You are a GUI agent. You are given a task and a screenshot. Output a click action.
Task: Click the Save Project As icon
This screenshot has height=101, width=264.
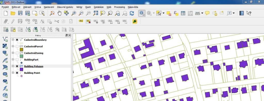pos(27,13)
